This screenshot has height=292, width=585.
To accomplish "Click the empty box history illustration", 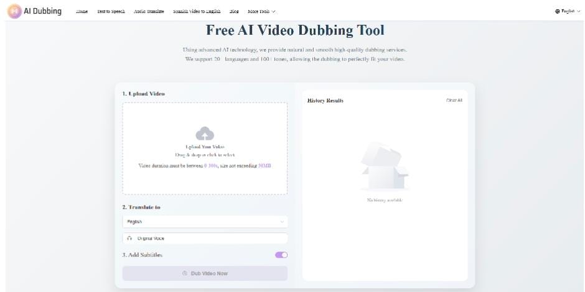I will click(384, 166).
